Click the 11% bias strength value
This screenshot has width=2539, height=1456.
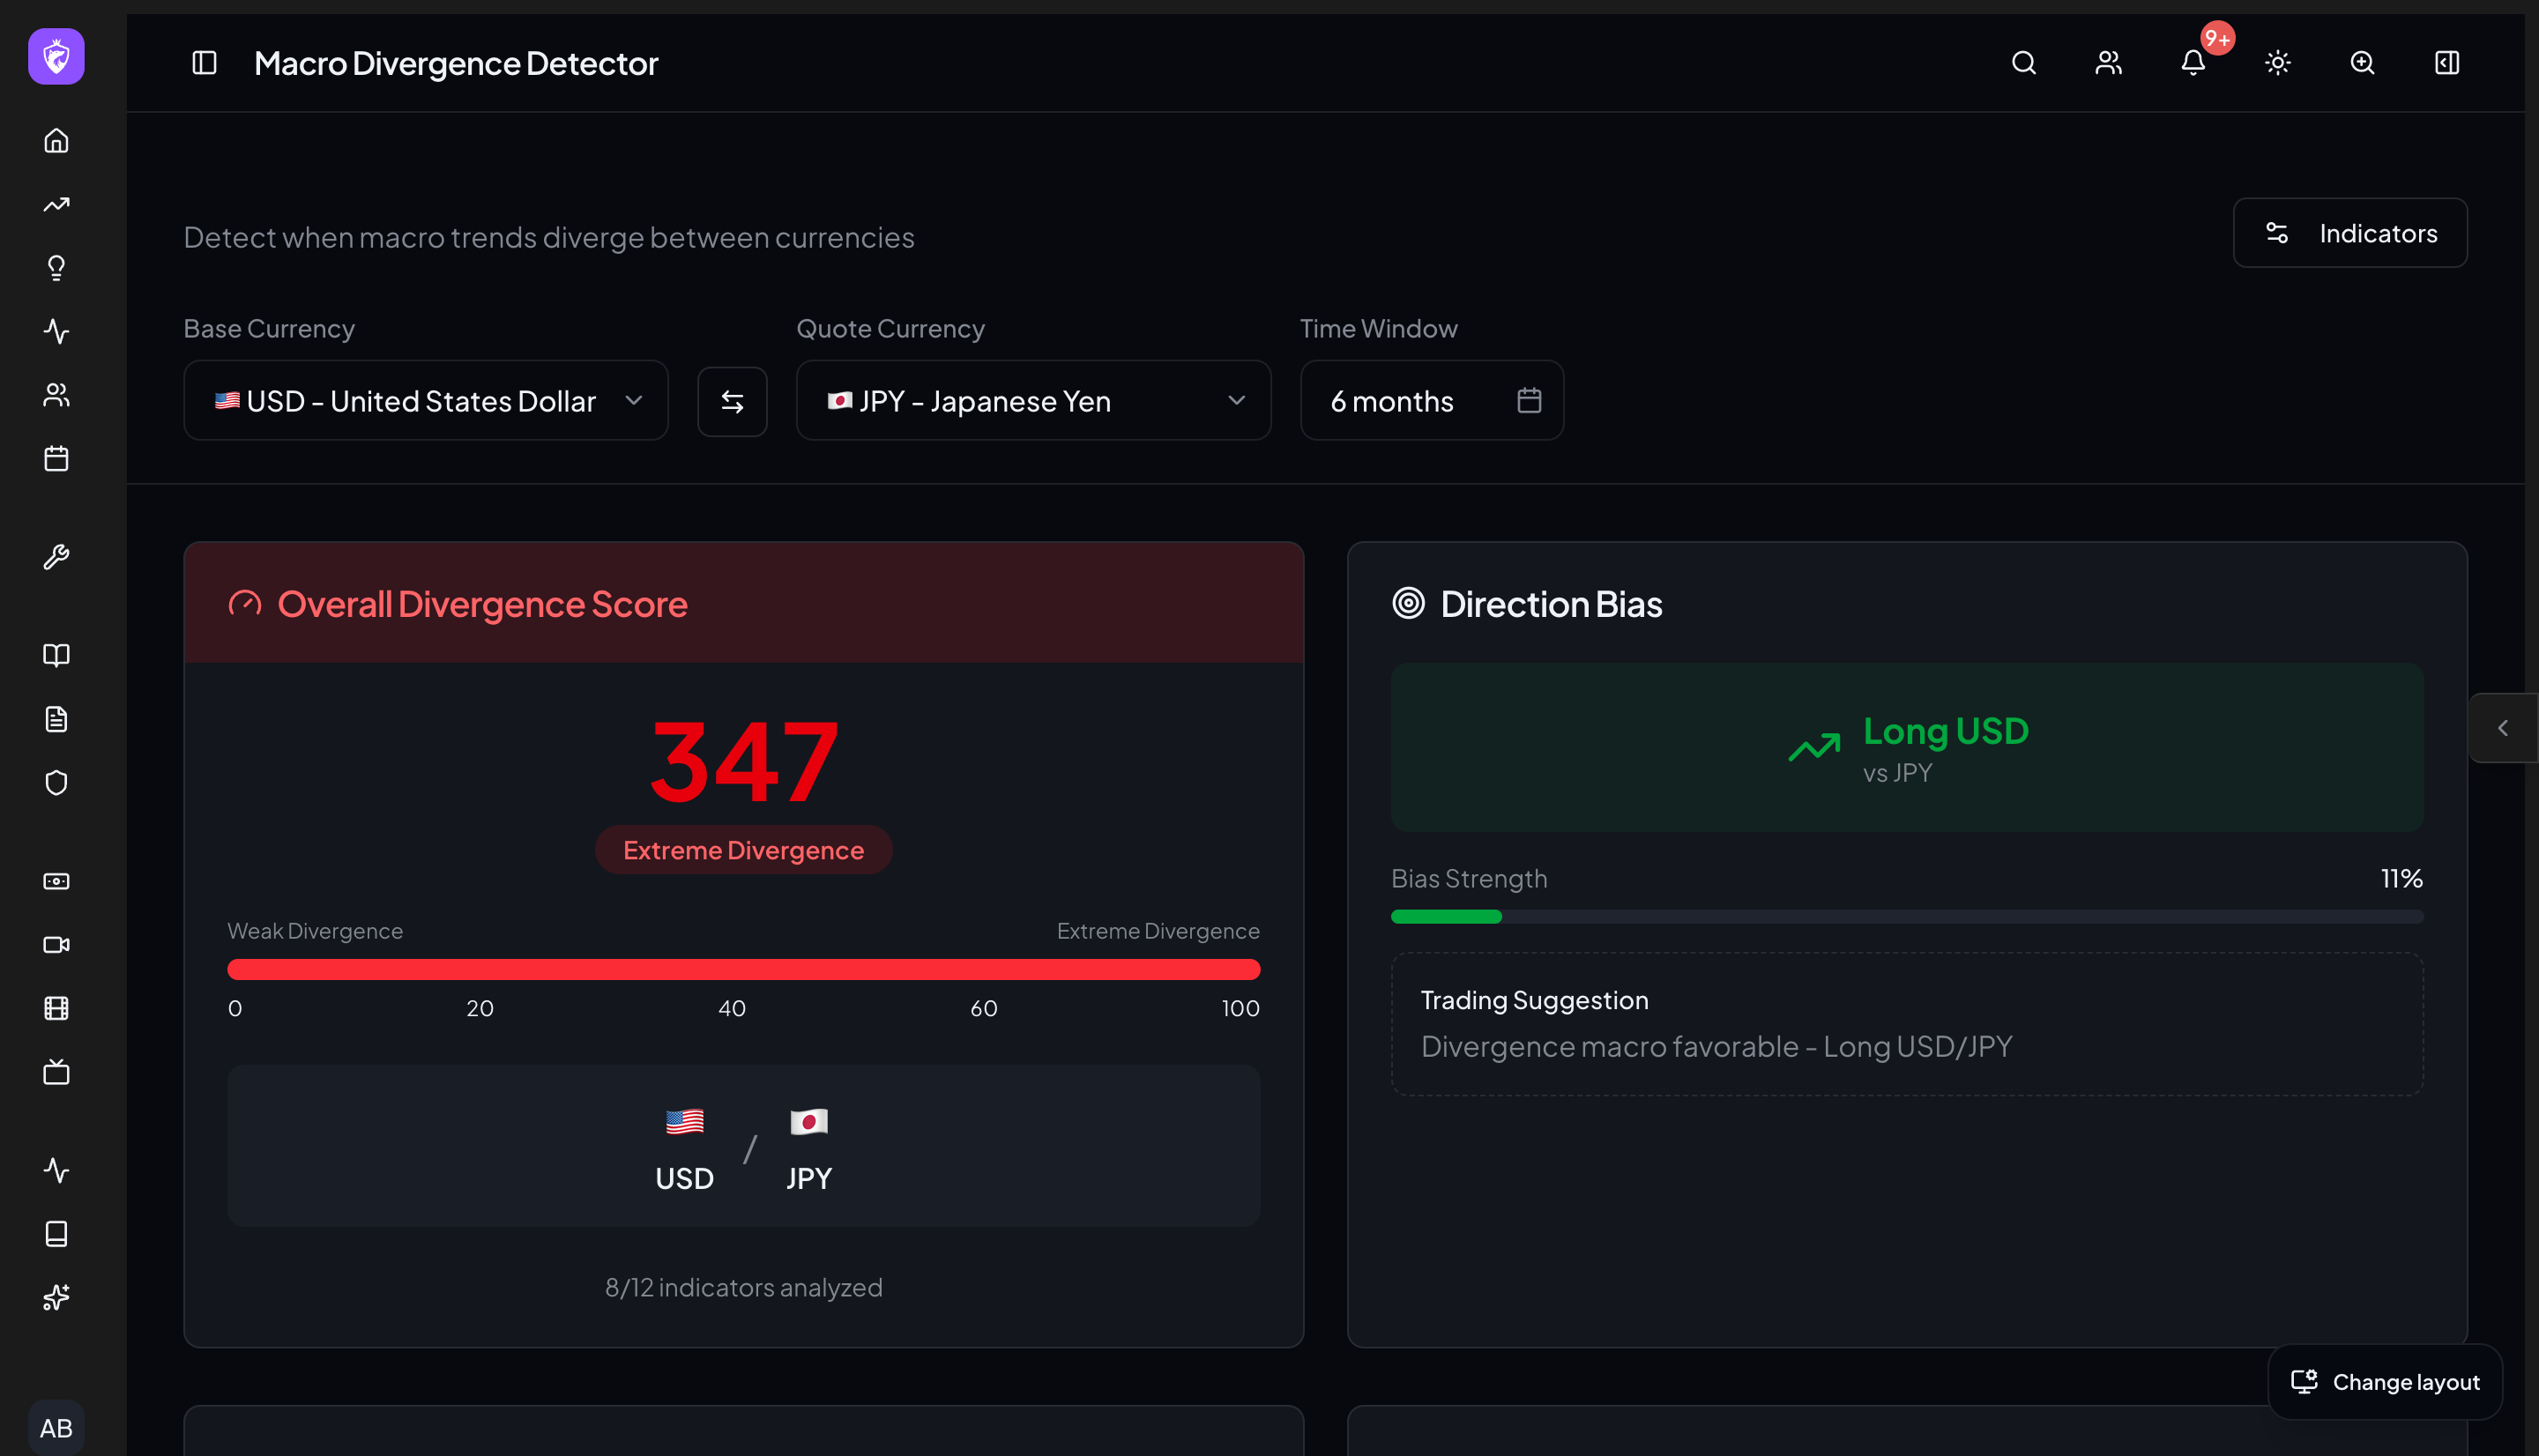[2402, 879]
